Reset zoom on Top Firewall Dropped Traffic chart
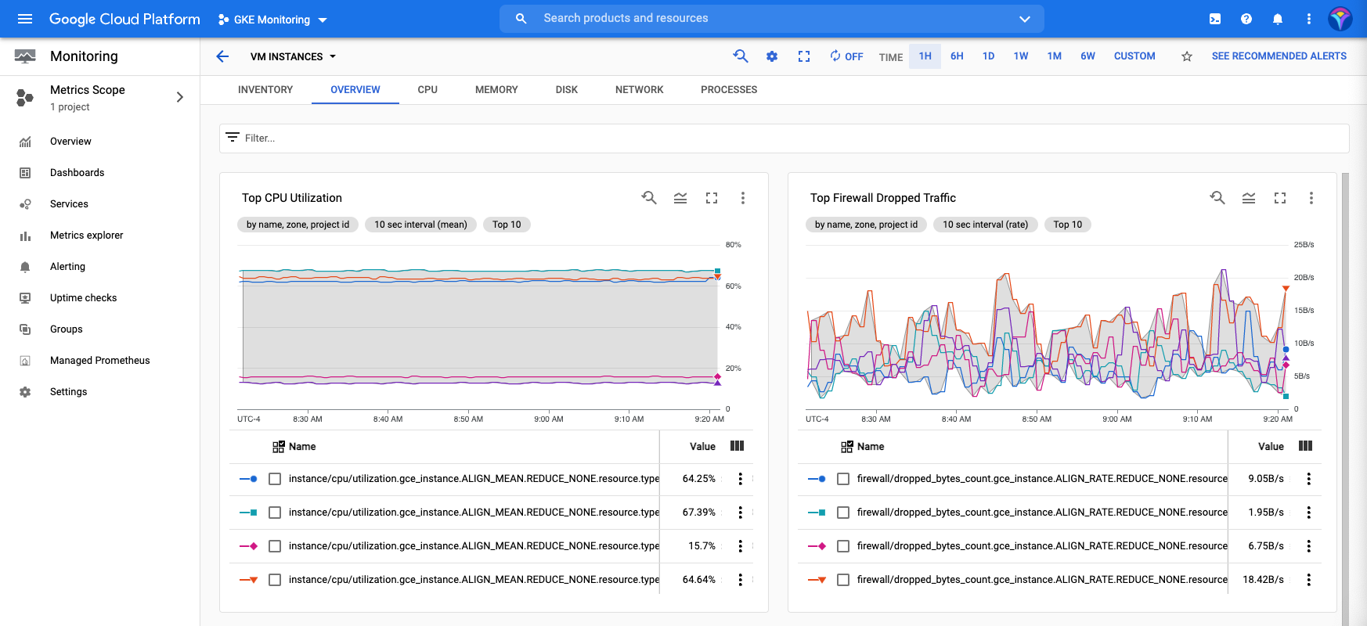The width and height of the screenshot is (1367, 626). (1217, 198)
